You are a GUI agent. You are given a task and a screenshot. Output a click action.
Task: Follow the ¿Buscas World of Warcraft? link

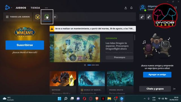[25, 52]
